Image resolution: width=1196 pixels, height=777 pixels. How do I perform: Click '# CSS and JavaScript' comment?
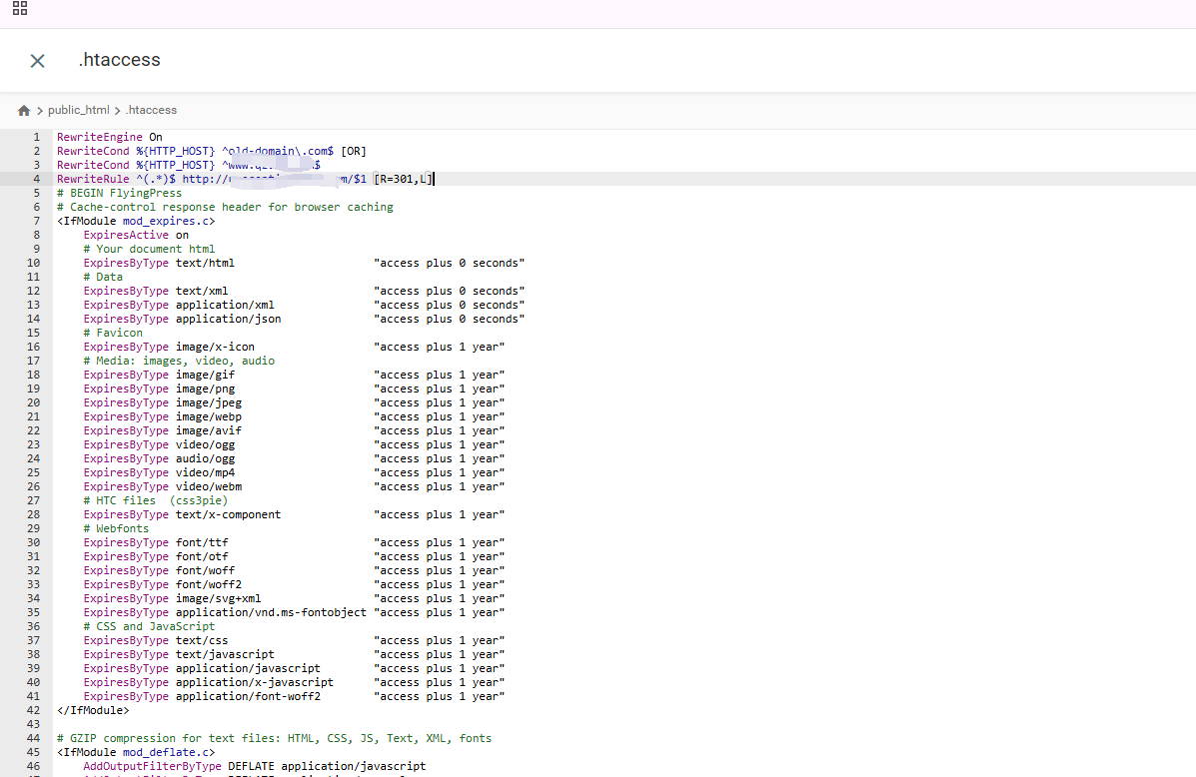coord(149,626)
